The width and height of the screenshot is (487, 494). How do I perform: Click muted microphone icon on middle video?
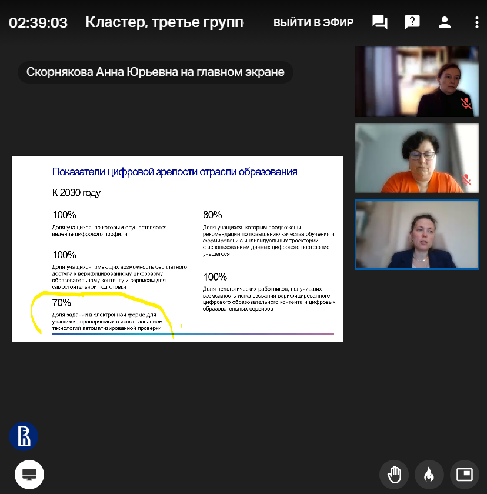[466, 180]
